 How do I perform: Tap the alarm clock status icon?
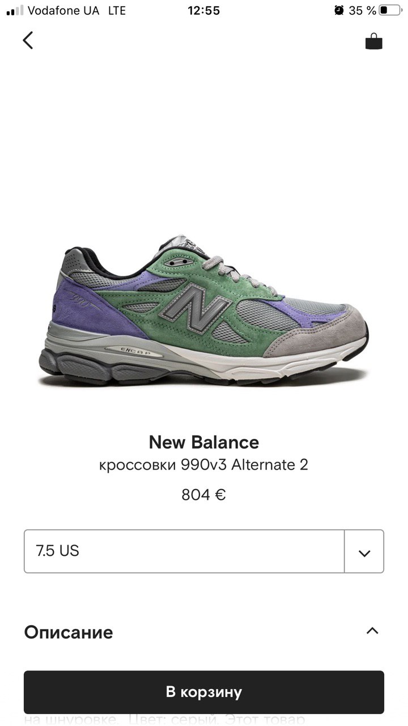point(339,10)
